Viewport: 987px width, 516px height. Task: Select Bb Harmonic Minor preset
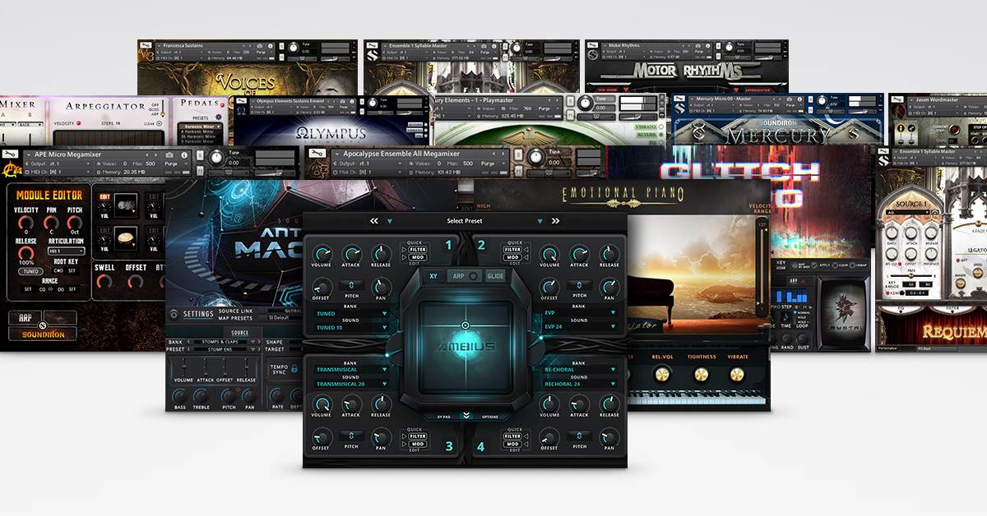click(x=197, y=135)
